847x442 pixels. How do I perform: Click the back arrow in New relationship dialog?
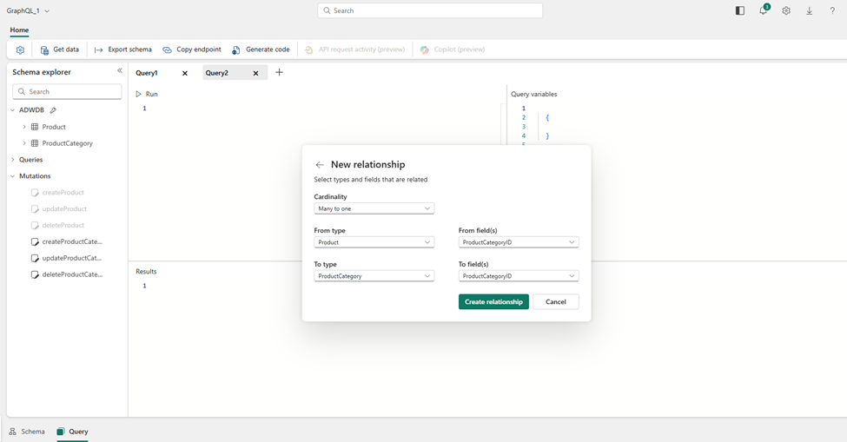[x=320, y=165]
